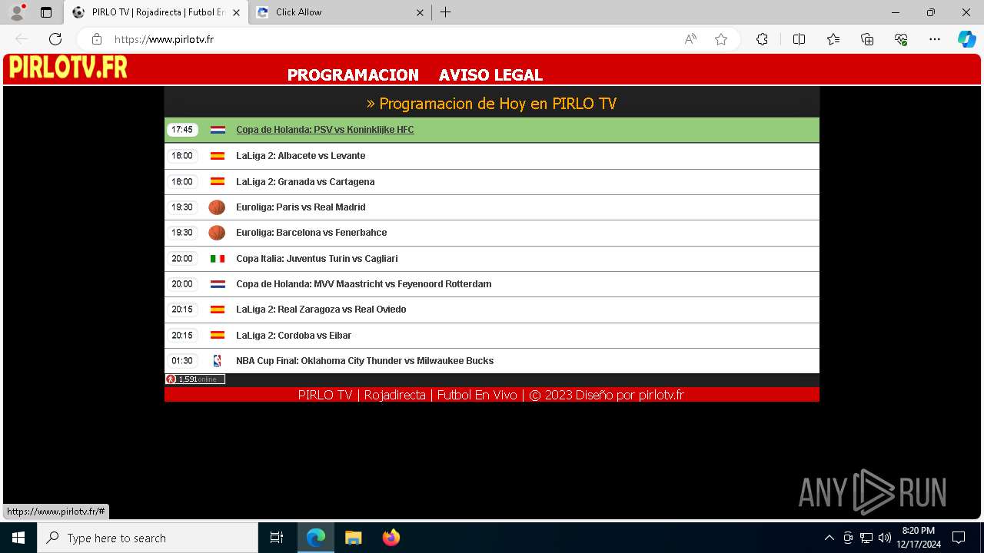Open LaLiga 2: Granada vs Cartagena
Image resolution: width=984 pixels, height=553 pixels.
305,182
